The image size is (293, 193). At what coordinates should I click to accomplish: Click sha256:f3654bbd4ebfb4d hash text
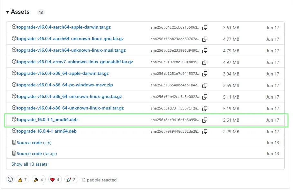coord(175,85)
